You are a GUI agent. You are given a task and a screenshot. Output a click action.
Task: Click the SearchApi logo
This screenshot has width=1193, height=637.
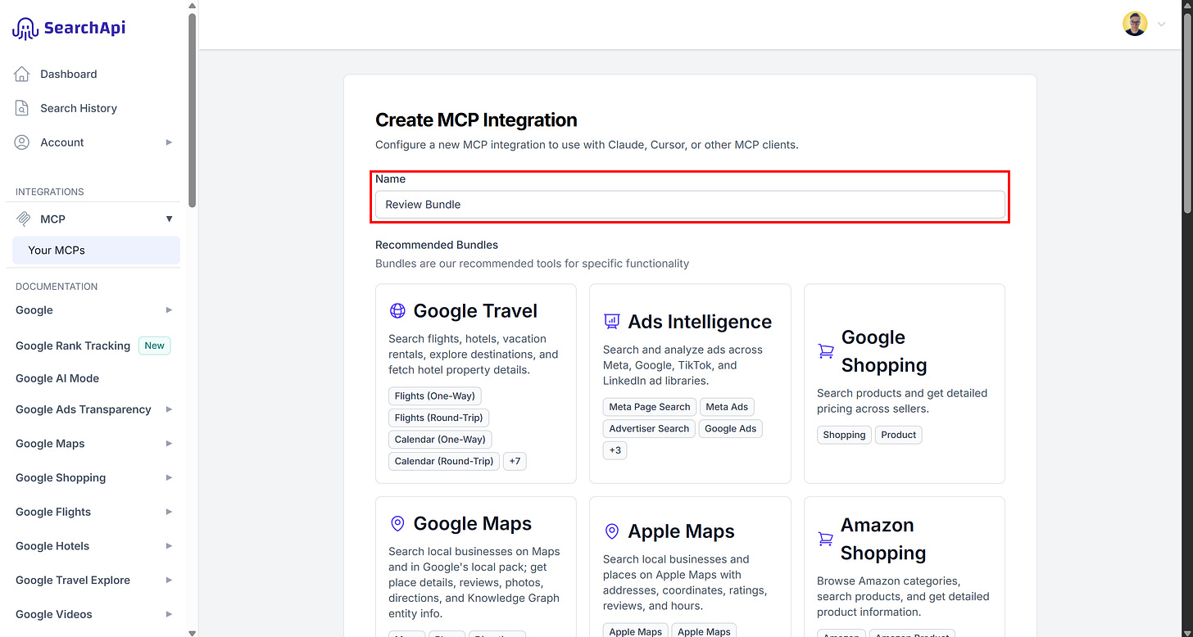(69, 29)
